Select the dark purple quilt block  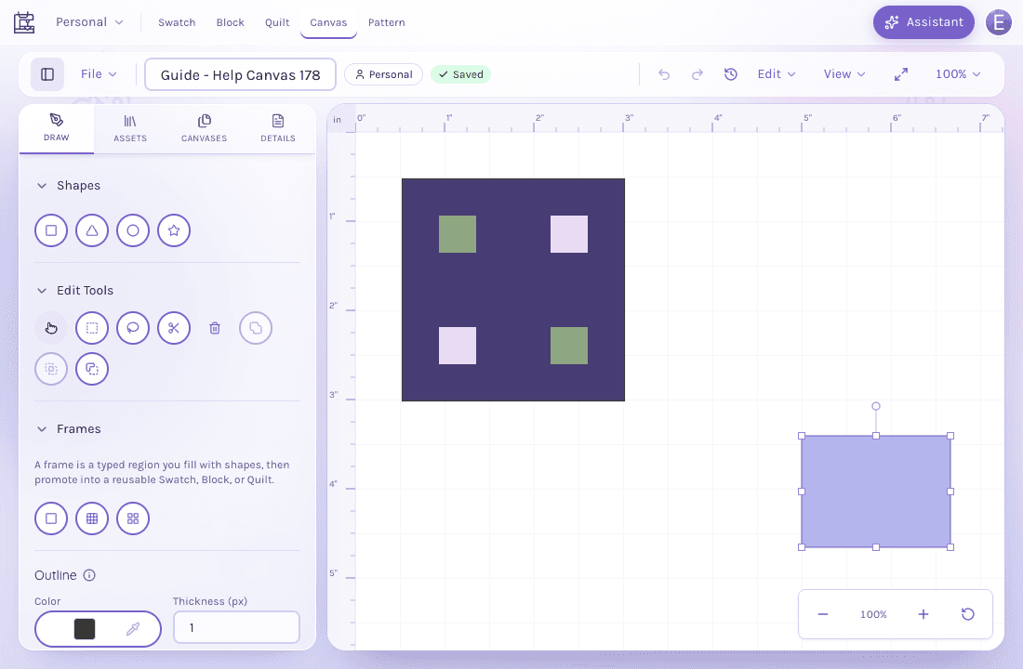coord(513,290)
